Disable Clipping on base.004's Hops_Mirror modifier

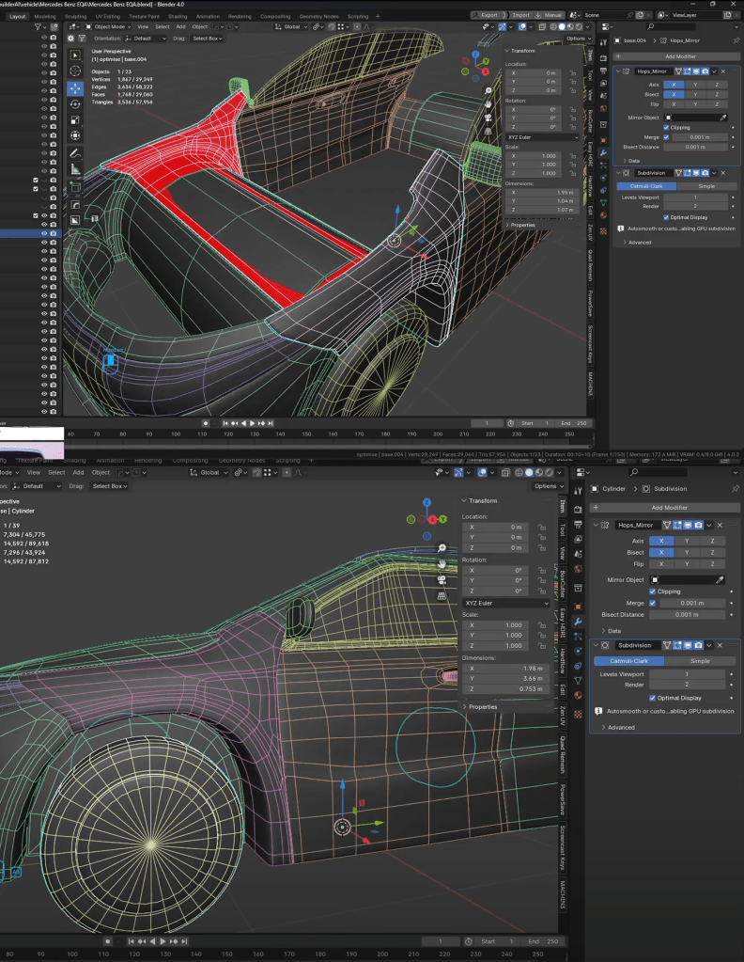[x=666, y=127]
